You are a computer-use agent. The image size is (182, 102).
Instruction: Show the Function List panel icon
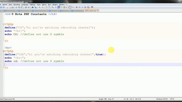pyautogui.click(x=67, y=7)
